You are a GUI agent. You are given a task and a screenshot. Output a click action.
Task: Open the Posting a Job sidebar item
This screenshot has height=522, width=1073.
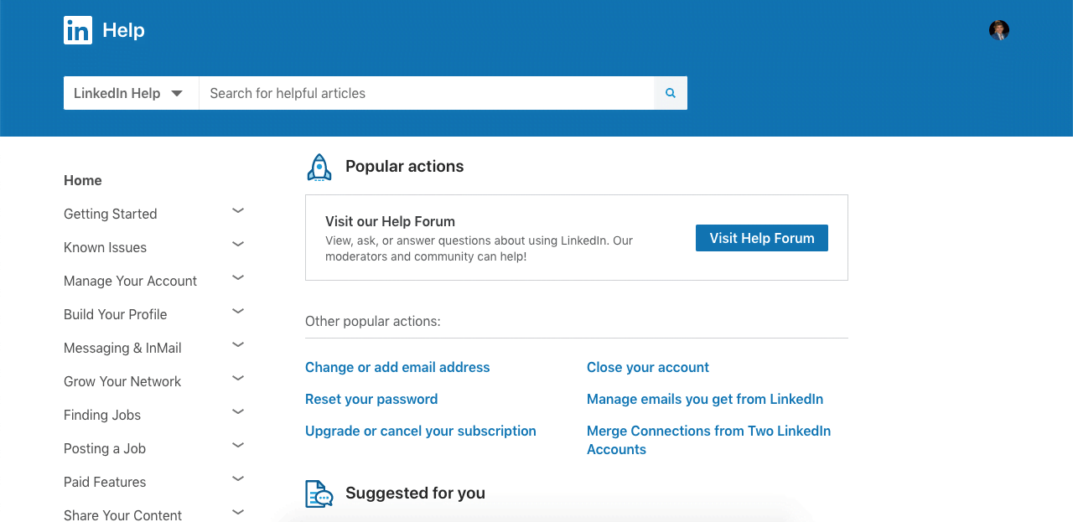coord(105,448)
